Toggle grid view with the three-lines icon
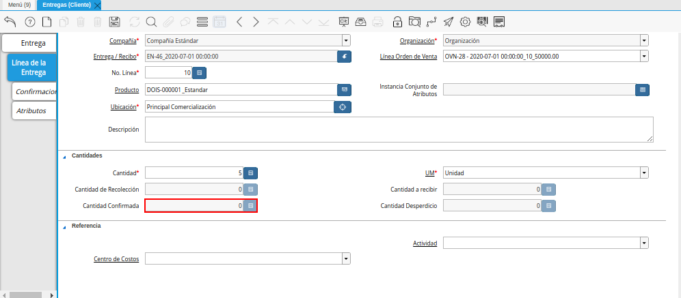This screenshot has width=681, height=298. click(x=202, y=22)
